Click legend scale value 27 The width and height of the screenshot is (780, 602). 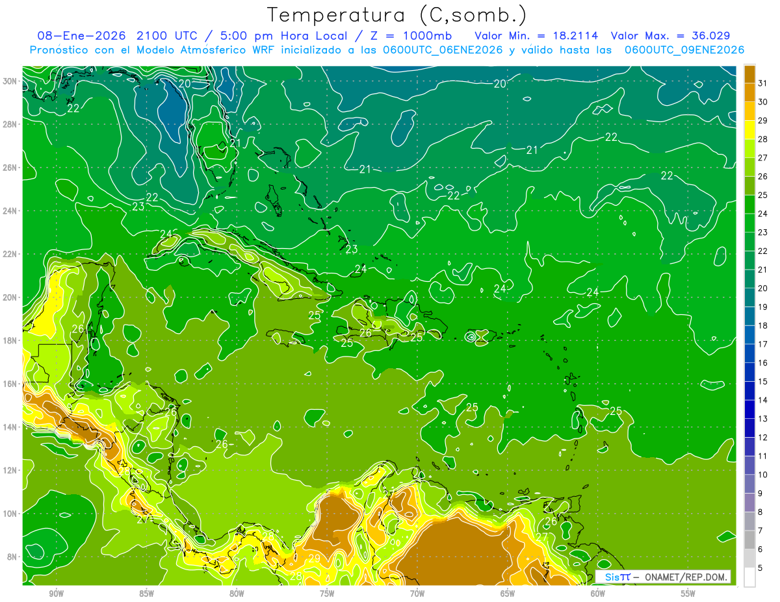coord(762,157)
